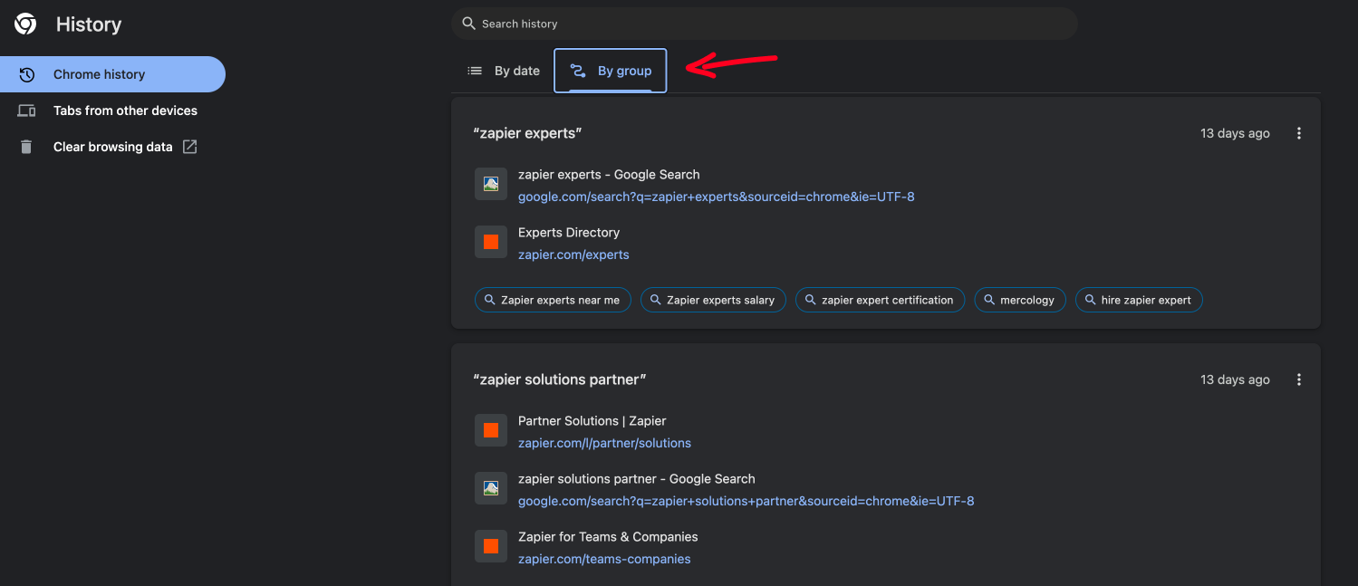
Task: Click the Zapier favicon for Experts Directory
Action: point(491,242)
